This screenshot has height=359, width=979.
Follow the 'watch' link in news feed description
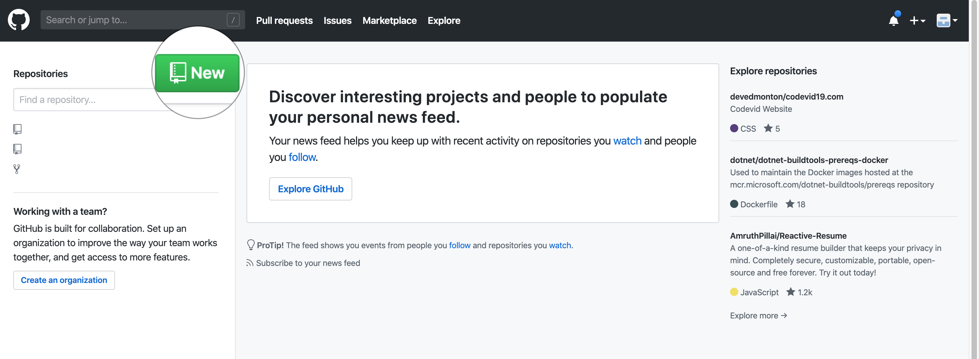pos(627,141)
